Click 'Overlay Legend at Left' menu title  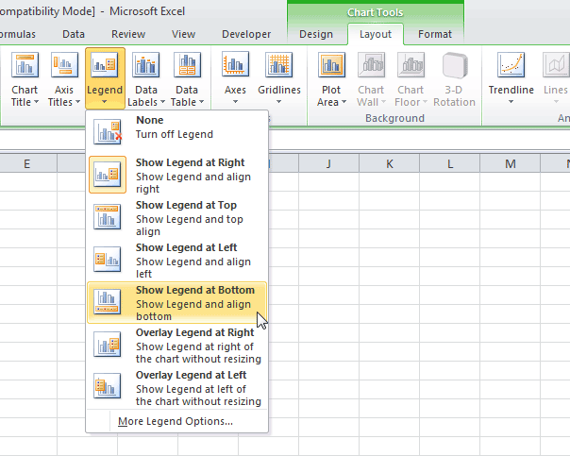[x=192, y=375]
